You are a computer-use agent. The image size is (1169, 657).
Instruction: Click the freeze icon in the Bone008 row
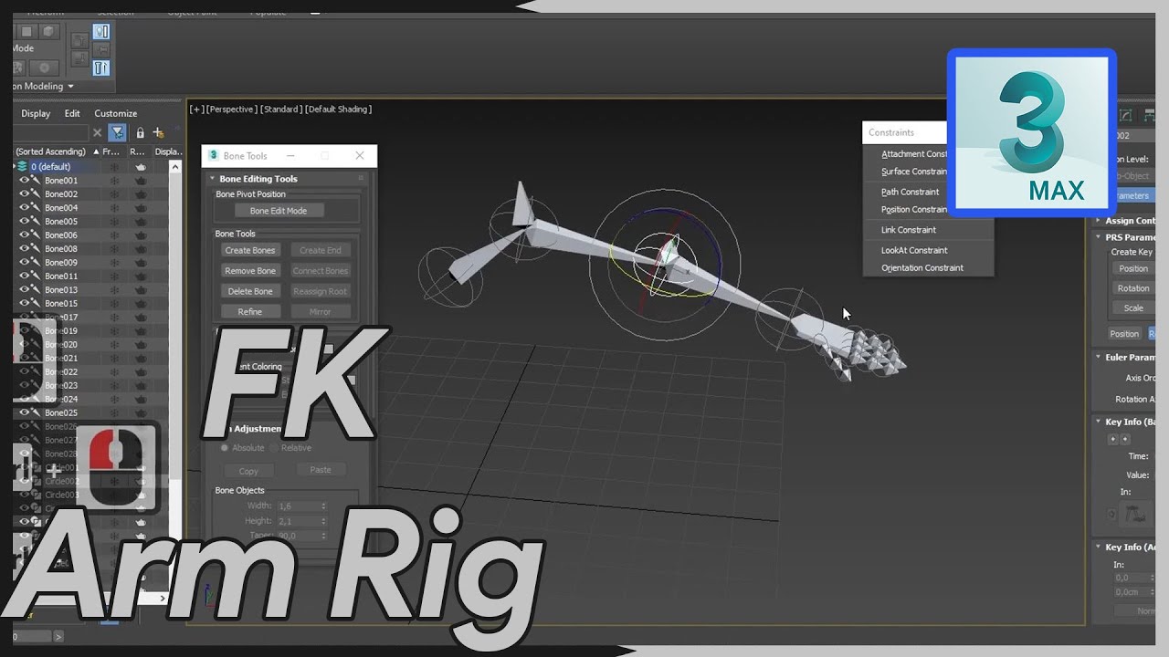pos(113,249)
